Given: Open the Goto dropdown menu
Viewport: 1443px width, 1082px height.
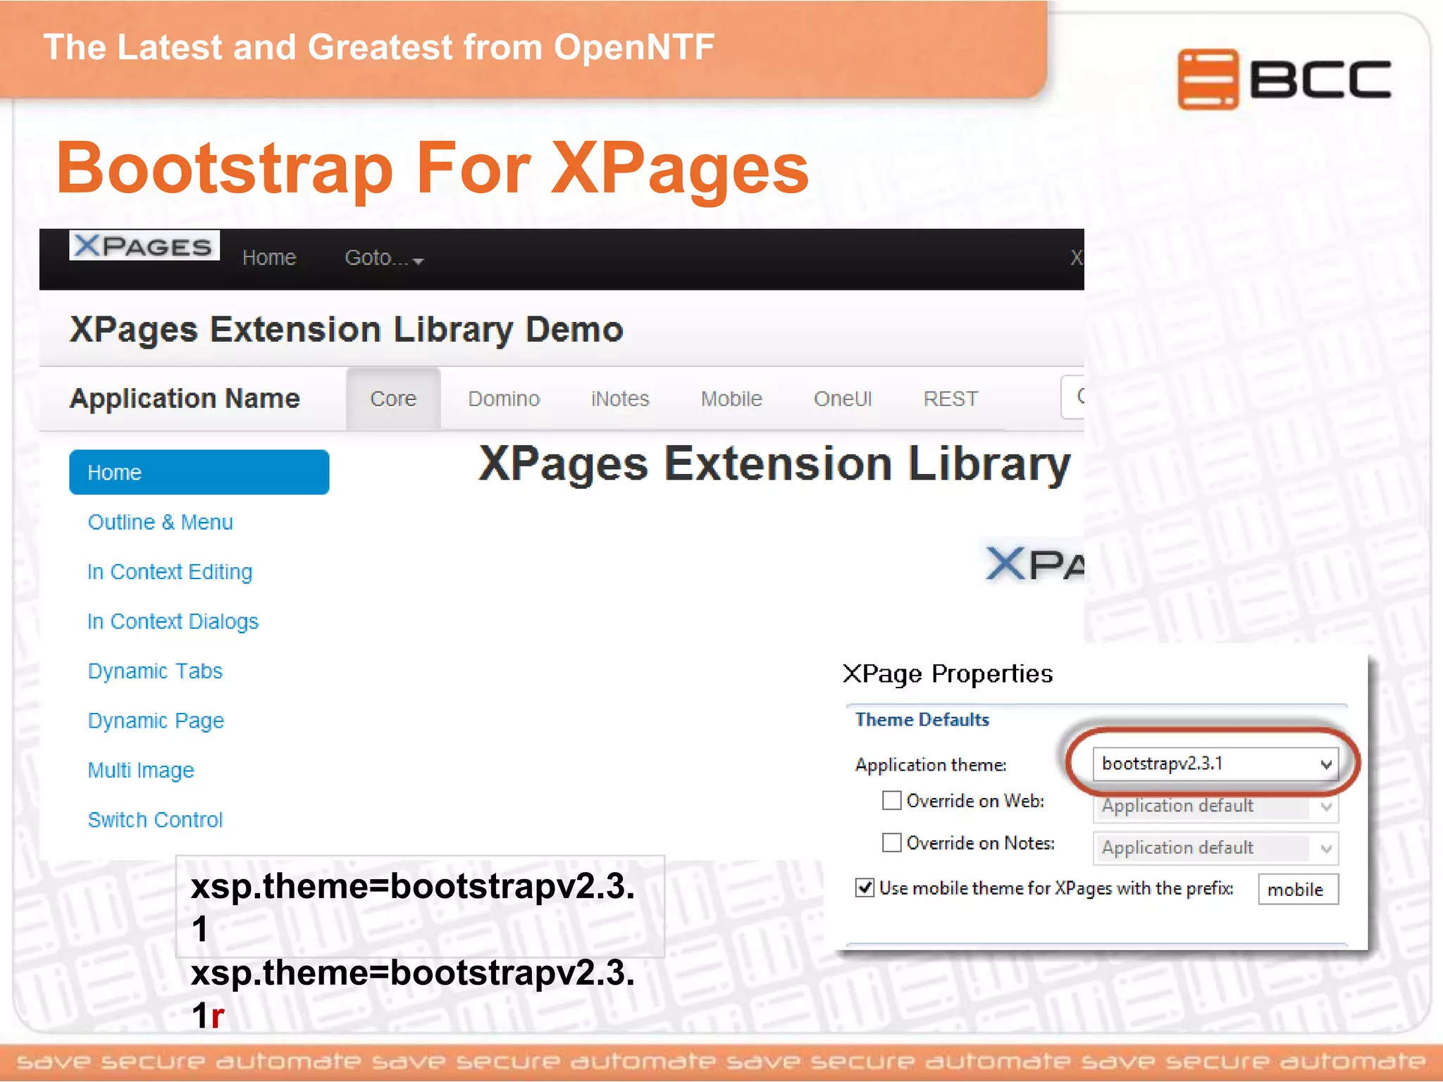Looking at the screenshot, I should (x=383, y=259).
